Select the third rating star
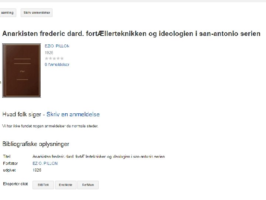 click(54, 59)
